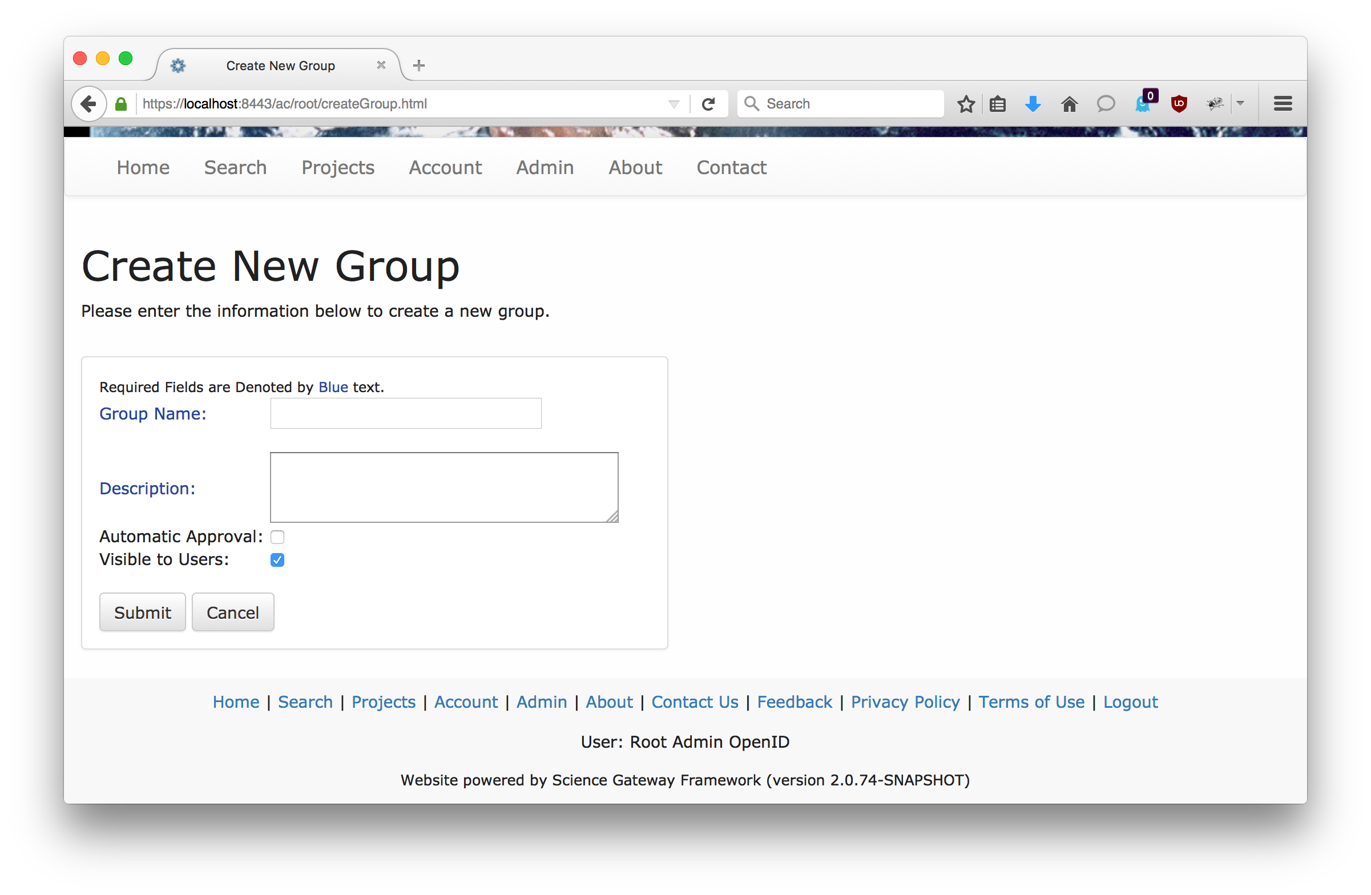Open the Projects navigation menu
The image size is (1371, 895).
point(337,168)
